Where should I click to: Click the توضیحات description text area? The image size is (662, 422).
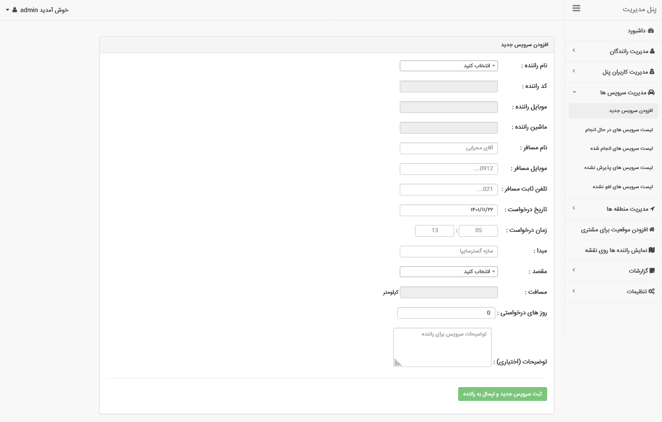442,347
